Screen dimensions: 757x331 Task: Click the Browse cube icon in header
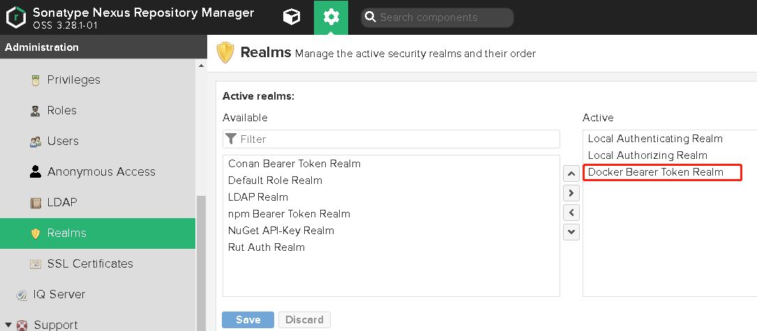(x=291, y=17)
